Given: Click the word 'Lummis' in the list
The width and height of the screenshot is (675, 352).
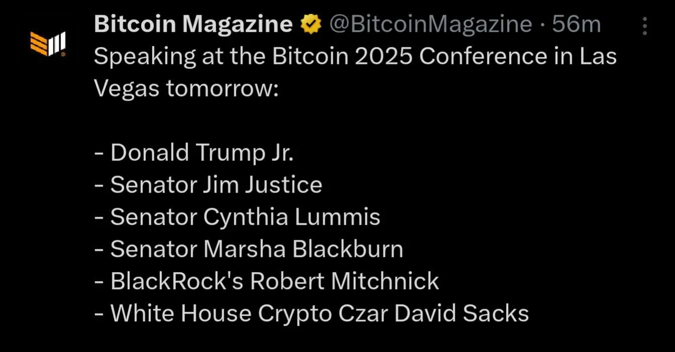Looking at the screenshot, I should point(337,217).
